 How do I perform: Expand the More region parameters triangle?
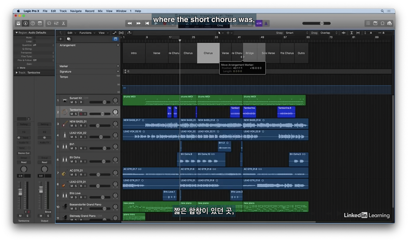pos(18,68)
